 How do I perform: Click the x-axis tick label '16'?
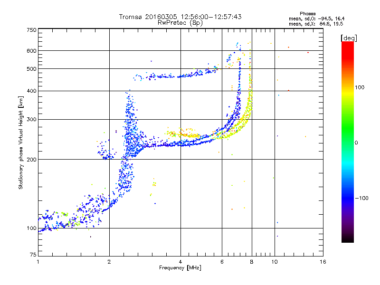[x=323, y=262]
